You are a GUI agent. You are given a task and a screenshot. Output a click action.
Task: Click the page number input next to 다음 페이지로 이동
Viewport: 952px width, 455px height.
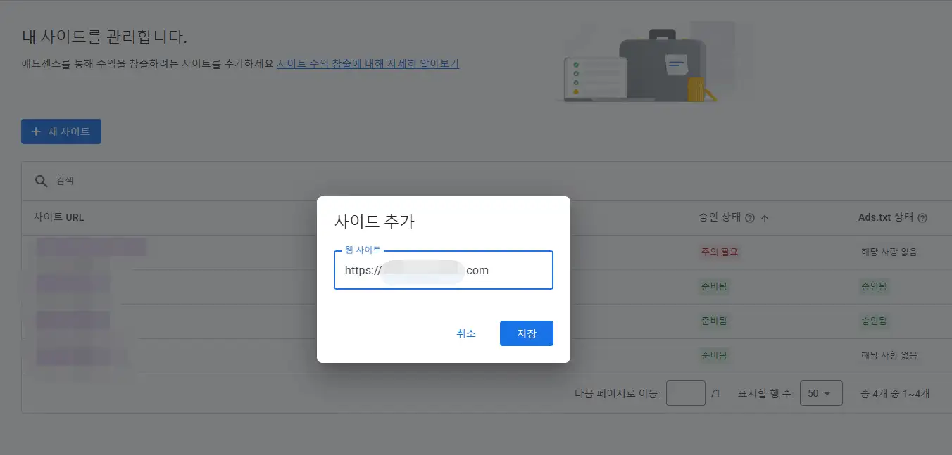pyautogui.click(x=687, y=393)
